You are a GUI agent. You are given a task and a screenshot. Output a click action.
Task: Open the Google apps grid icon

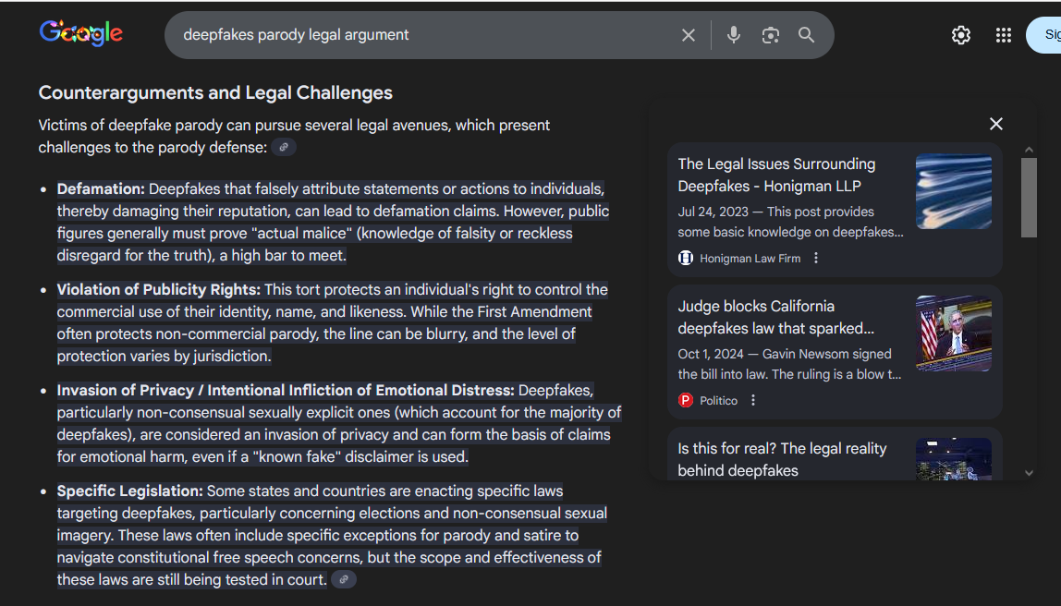click(x=1004, y=35)
